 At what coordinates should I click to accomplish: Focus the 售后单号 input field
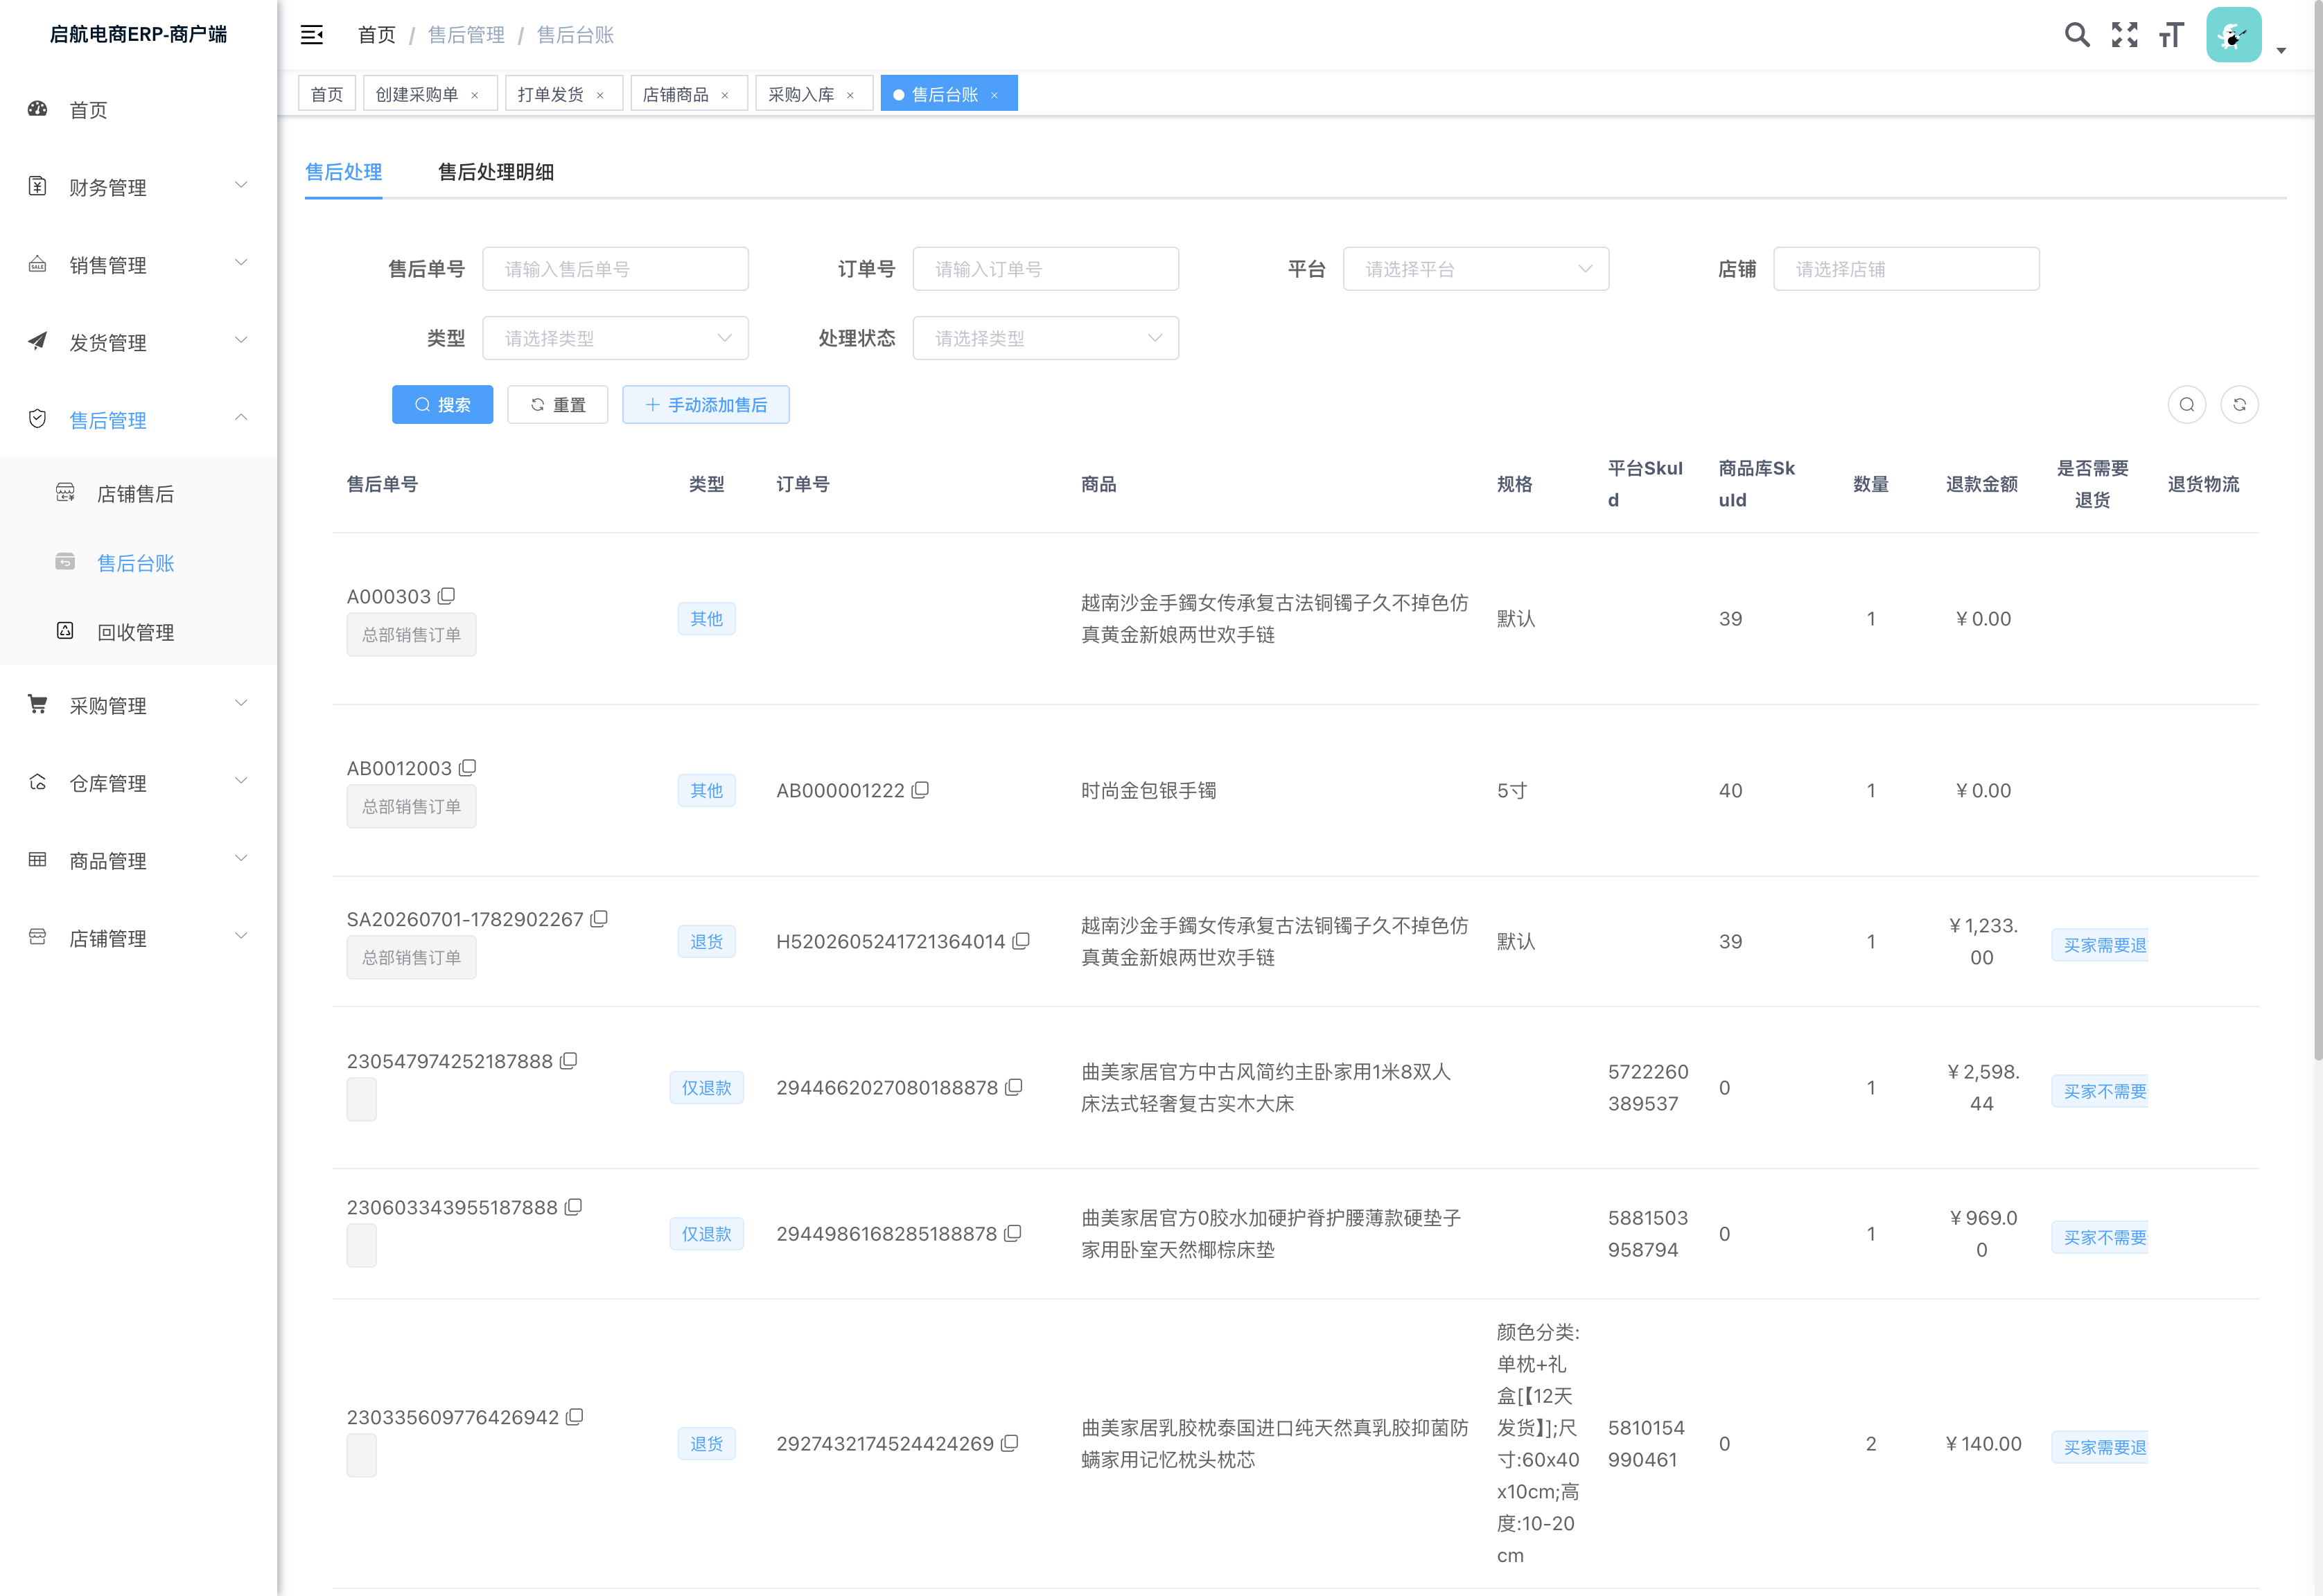coord(615,269)
